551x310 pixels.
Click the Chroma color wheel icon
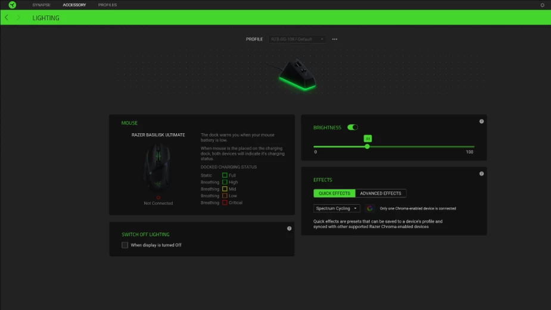(x=370, y=208)
